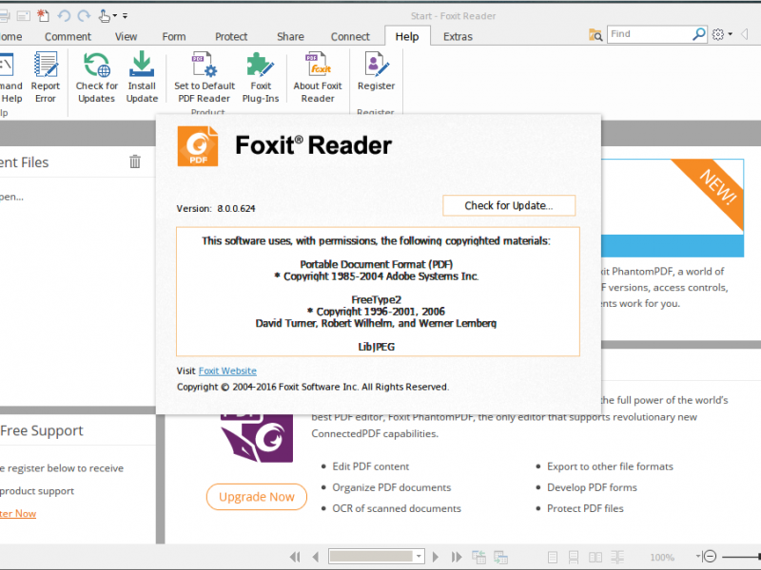Click the Redo arrow in quick access toolbar
The image size is (761, 570).
tap(84, 16)
